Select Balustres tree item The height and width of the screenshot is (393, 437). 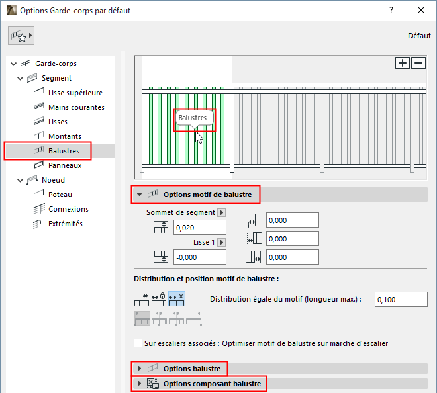click(64, 151)
